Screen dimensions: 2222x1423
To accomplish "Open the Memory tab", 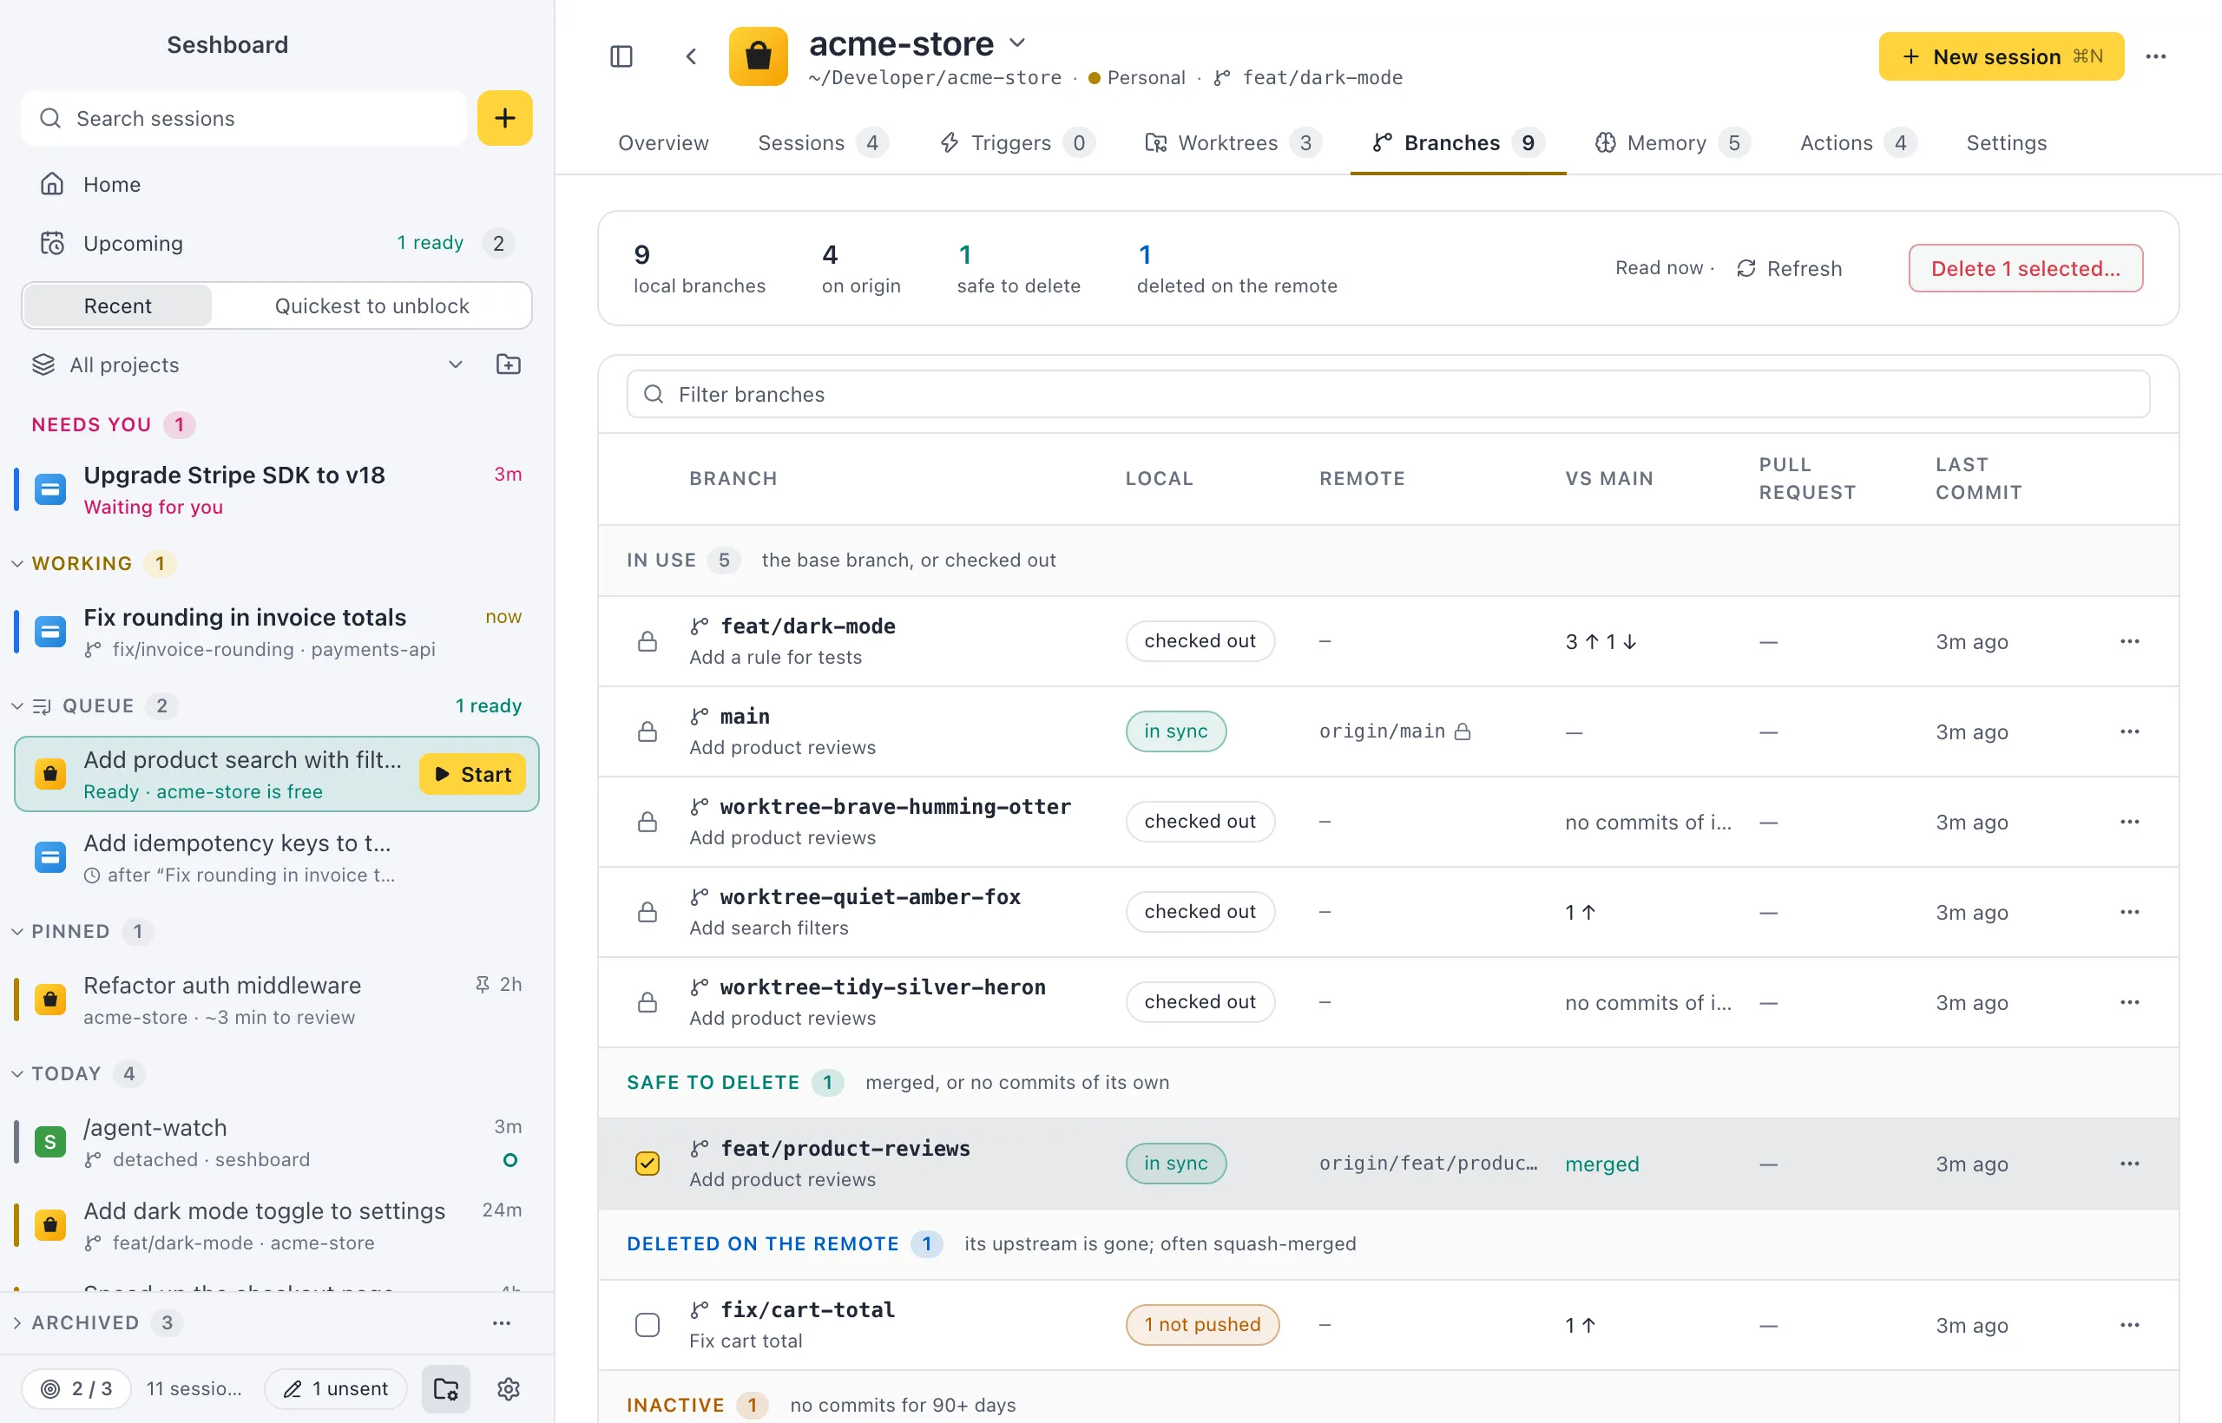I will (x=1671, y=143).
